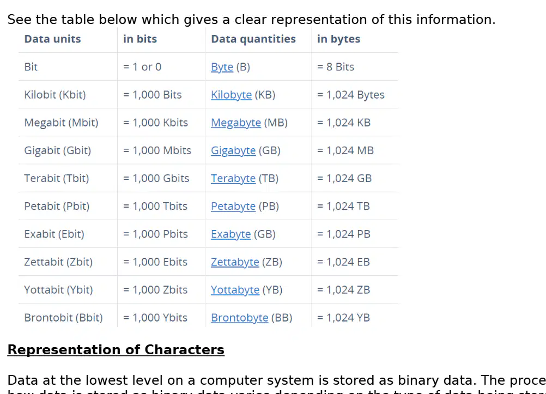Click the Gigabyte link

click(233, 150)
